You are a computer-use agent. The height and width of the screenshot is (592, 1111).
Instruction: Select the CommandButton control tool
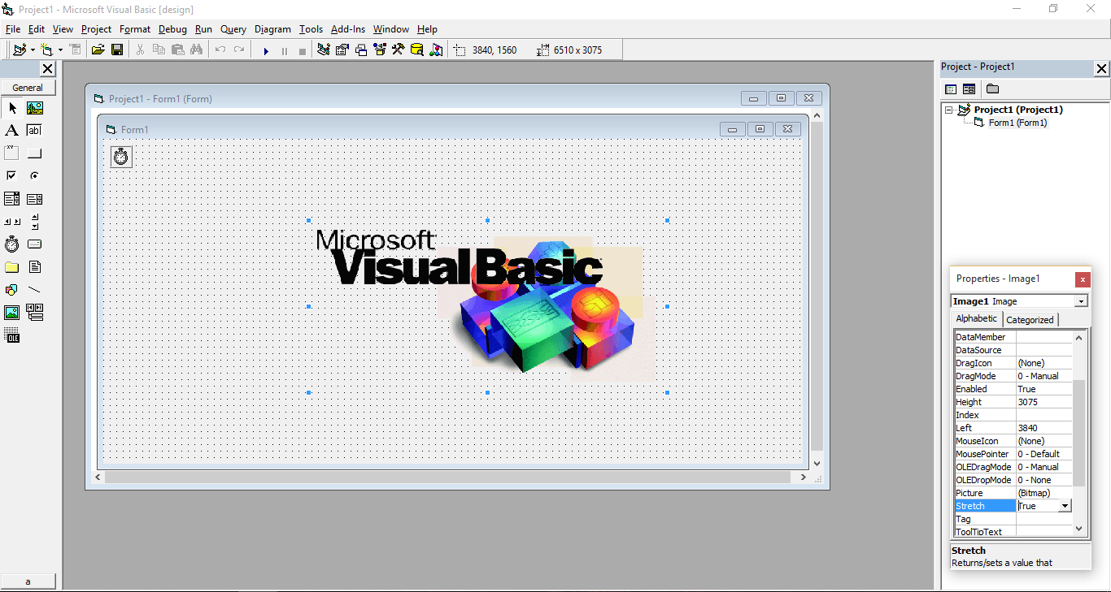35,153
